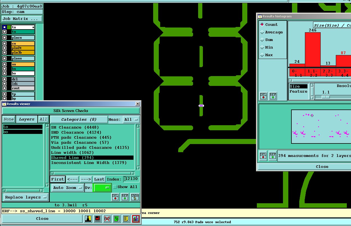
Task: Go to previous result with <--- button
Action: [73, 179]
